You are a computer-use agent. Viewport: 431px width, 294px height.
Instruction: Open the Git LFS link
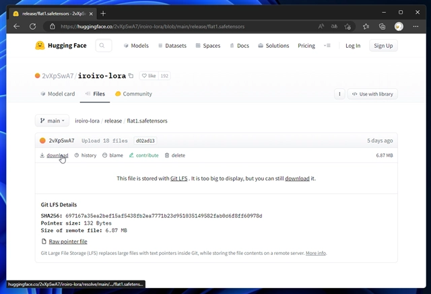point(179,178)
